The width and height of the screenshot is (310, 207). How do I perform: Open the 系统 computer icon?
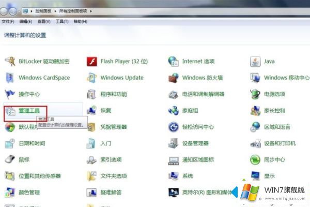click(x=174, y=176)
